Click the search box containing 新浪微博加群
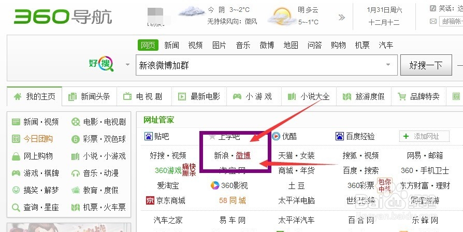463x232 pixels. 266,65
